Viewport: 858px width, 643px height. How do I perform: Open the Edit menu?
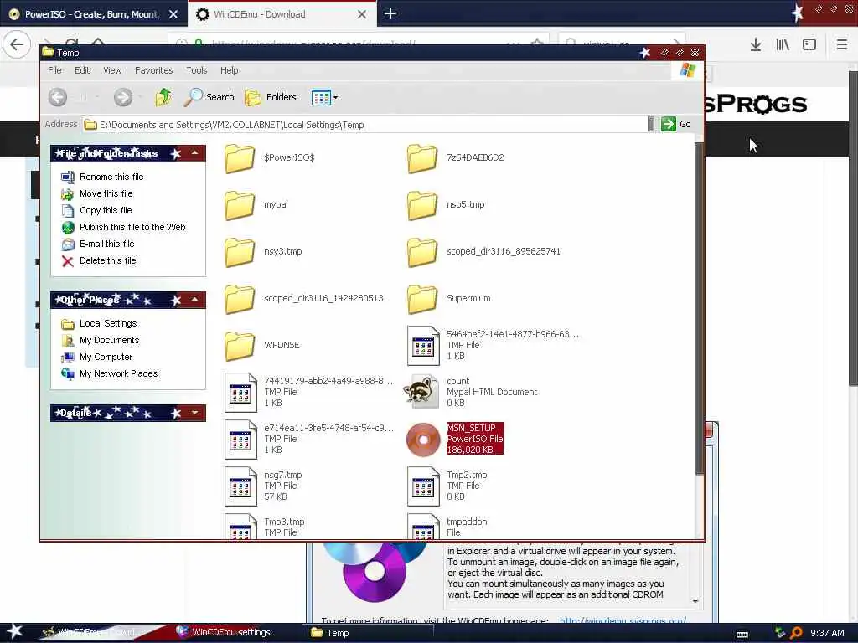pyautogui.click(x=82, y=70)
